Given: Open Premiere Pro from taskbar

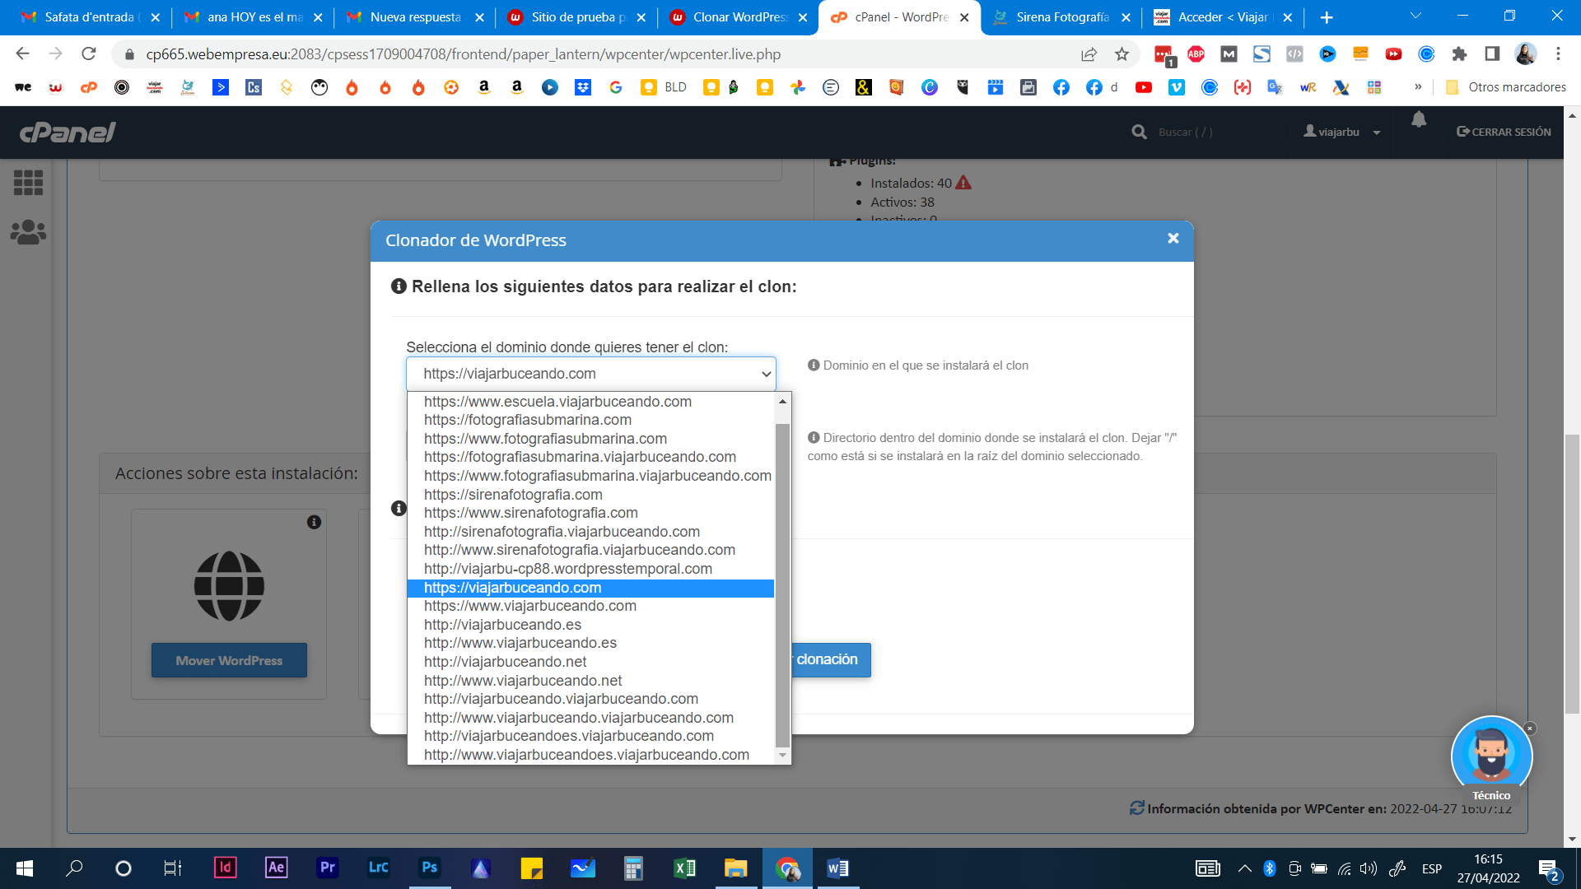Looking at the screenshot, I should (x=327, y=868).
